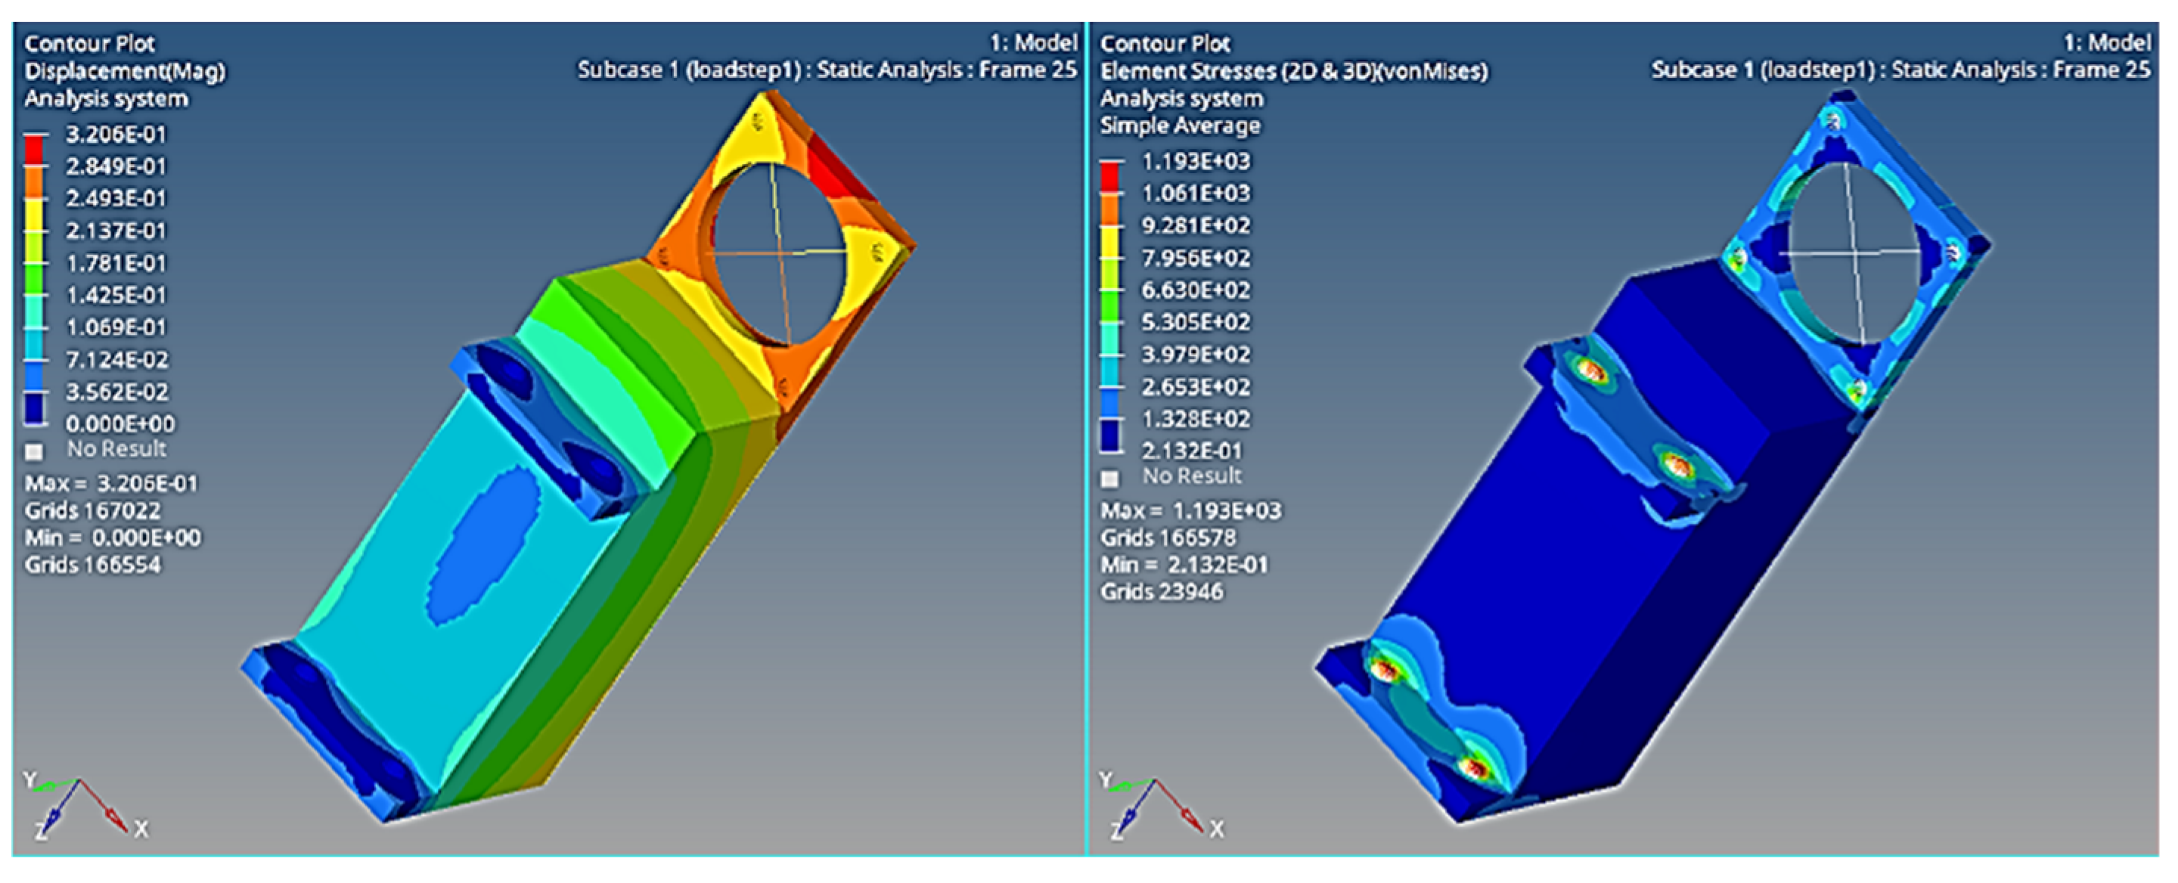This screenshot has height=883, width=2178.
Task: Select the 'Element Stresses (2D & 3D)(vonMises)' title
Action: coord(1294,71)
